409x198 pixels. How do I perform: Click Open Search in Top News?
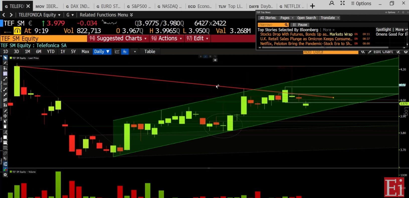tap(306, 18)
